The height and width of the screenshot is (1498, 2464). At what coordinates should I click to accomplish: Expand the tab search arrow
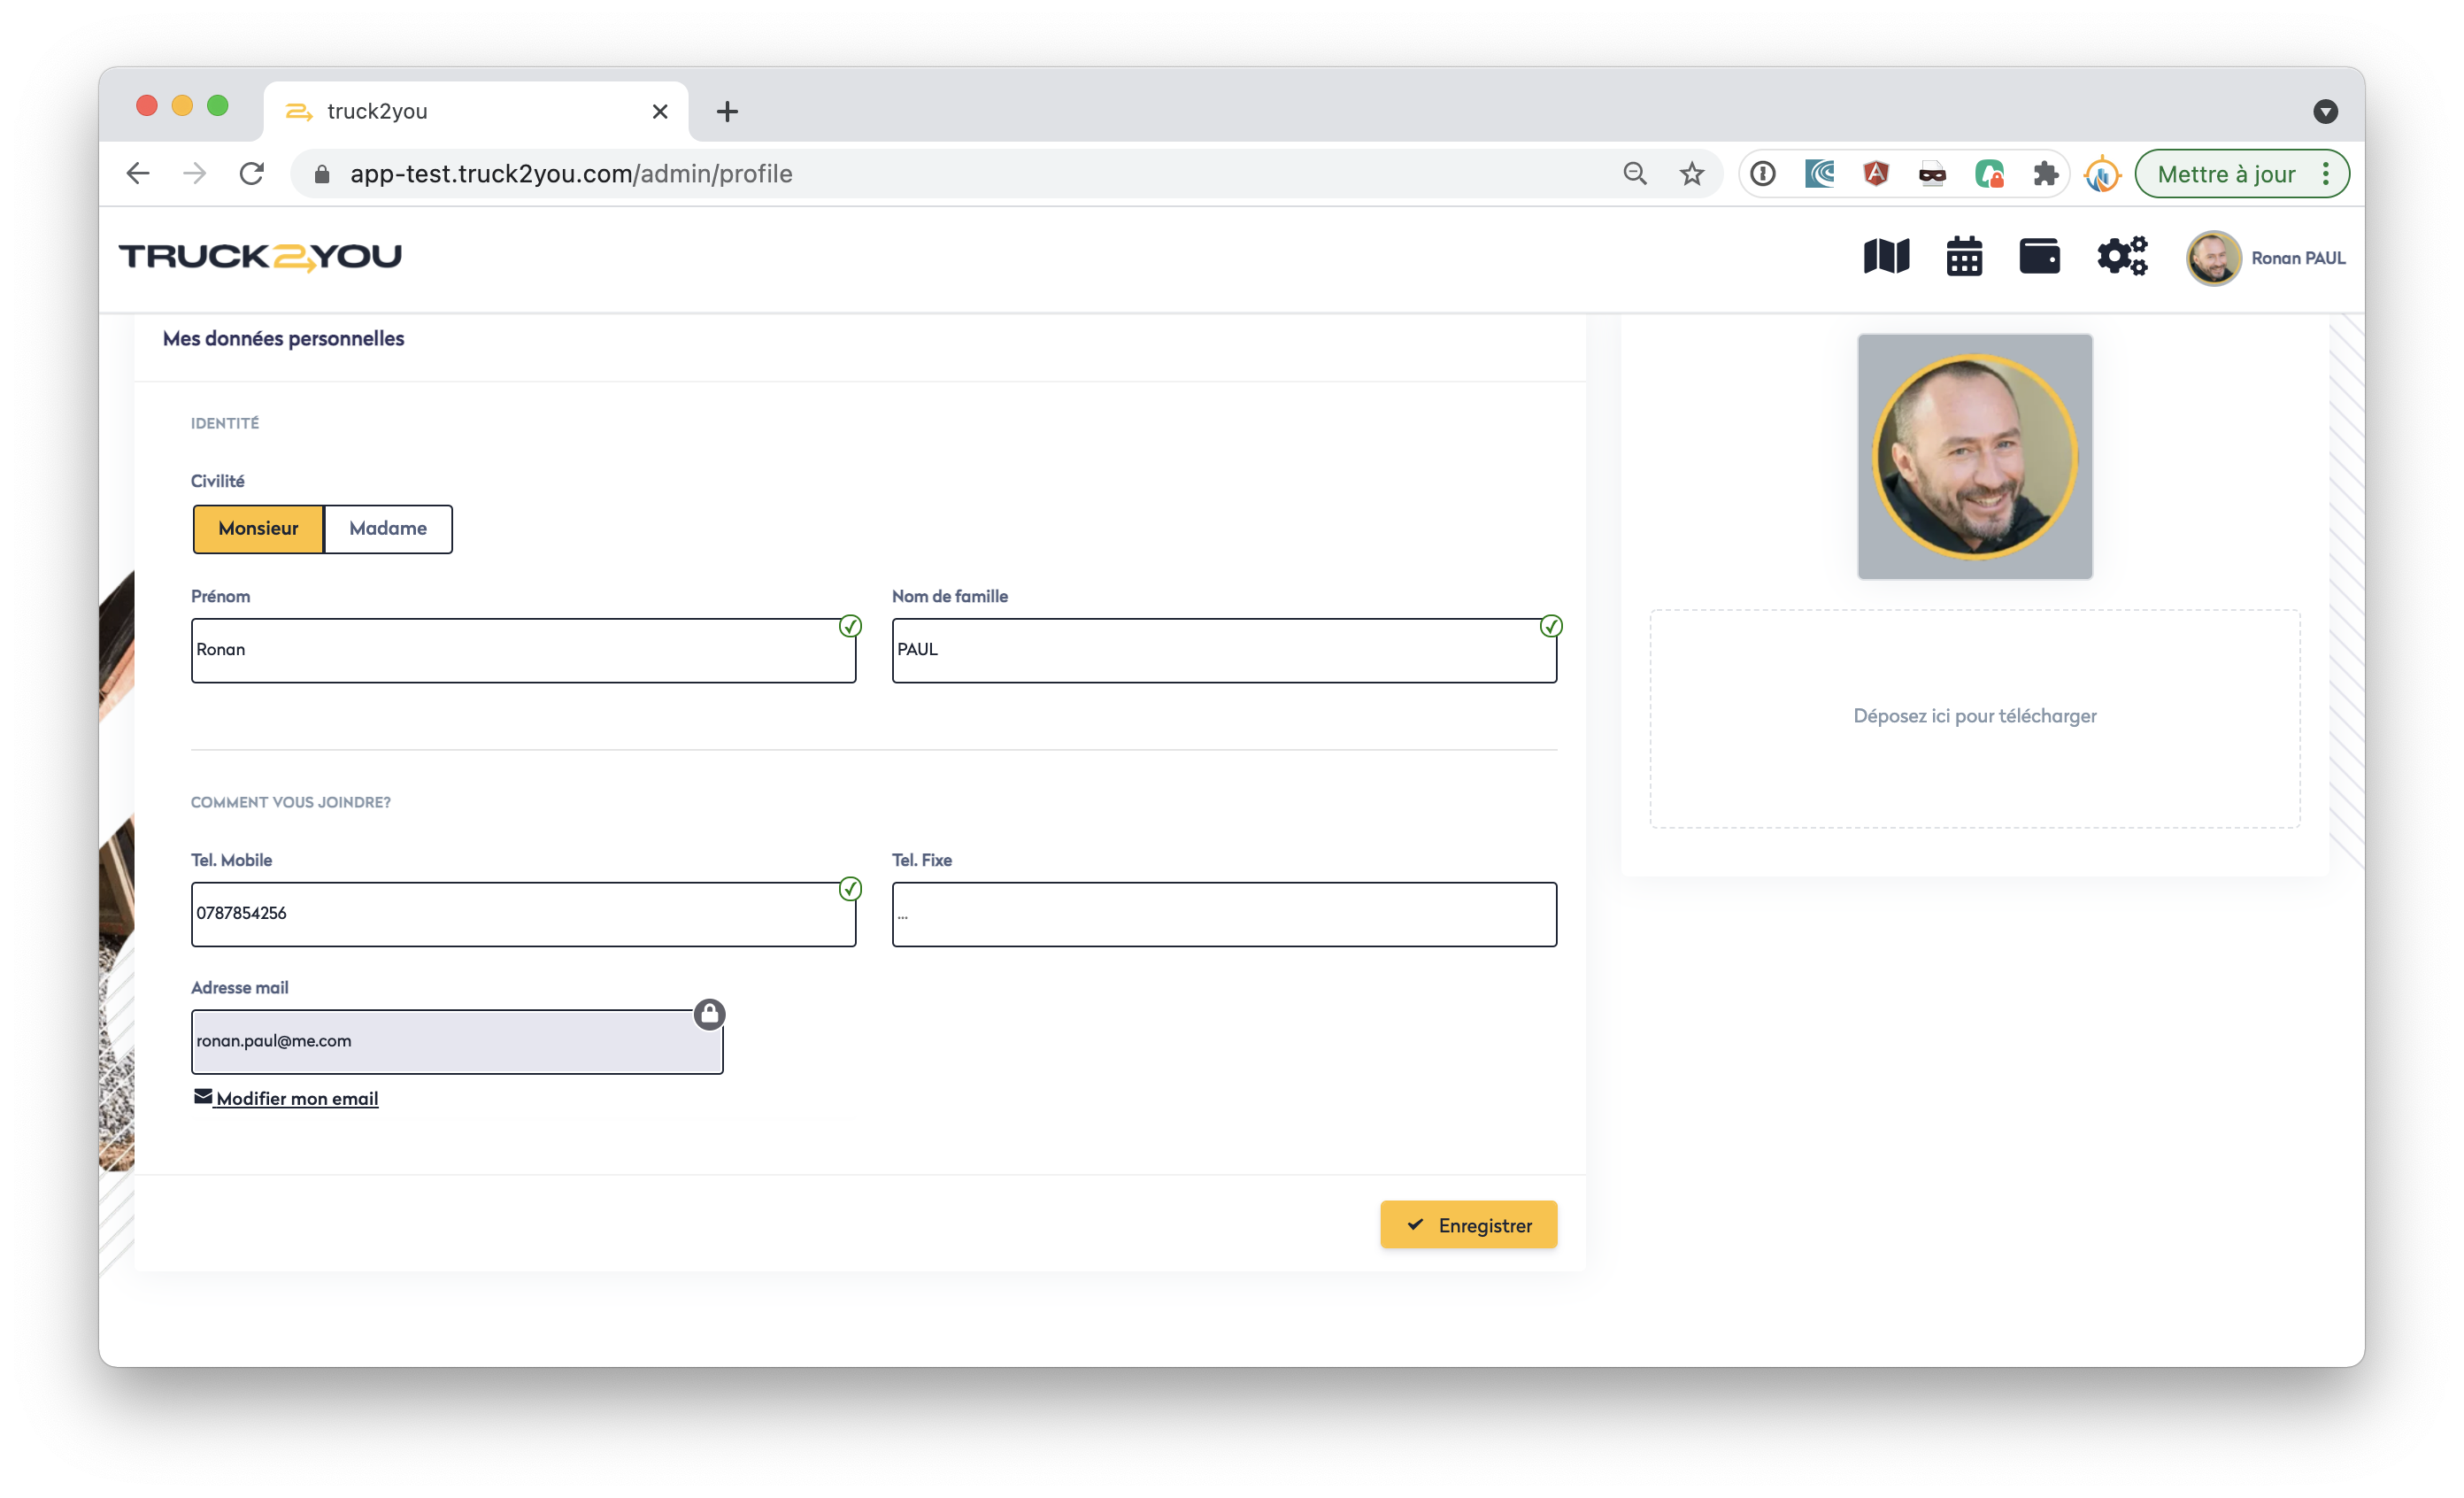(2325, 111)
